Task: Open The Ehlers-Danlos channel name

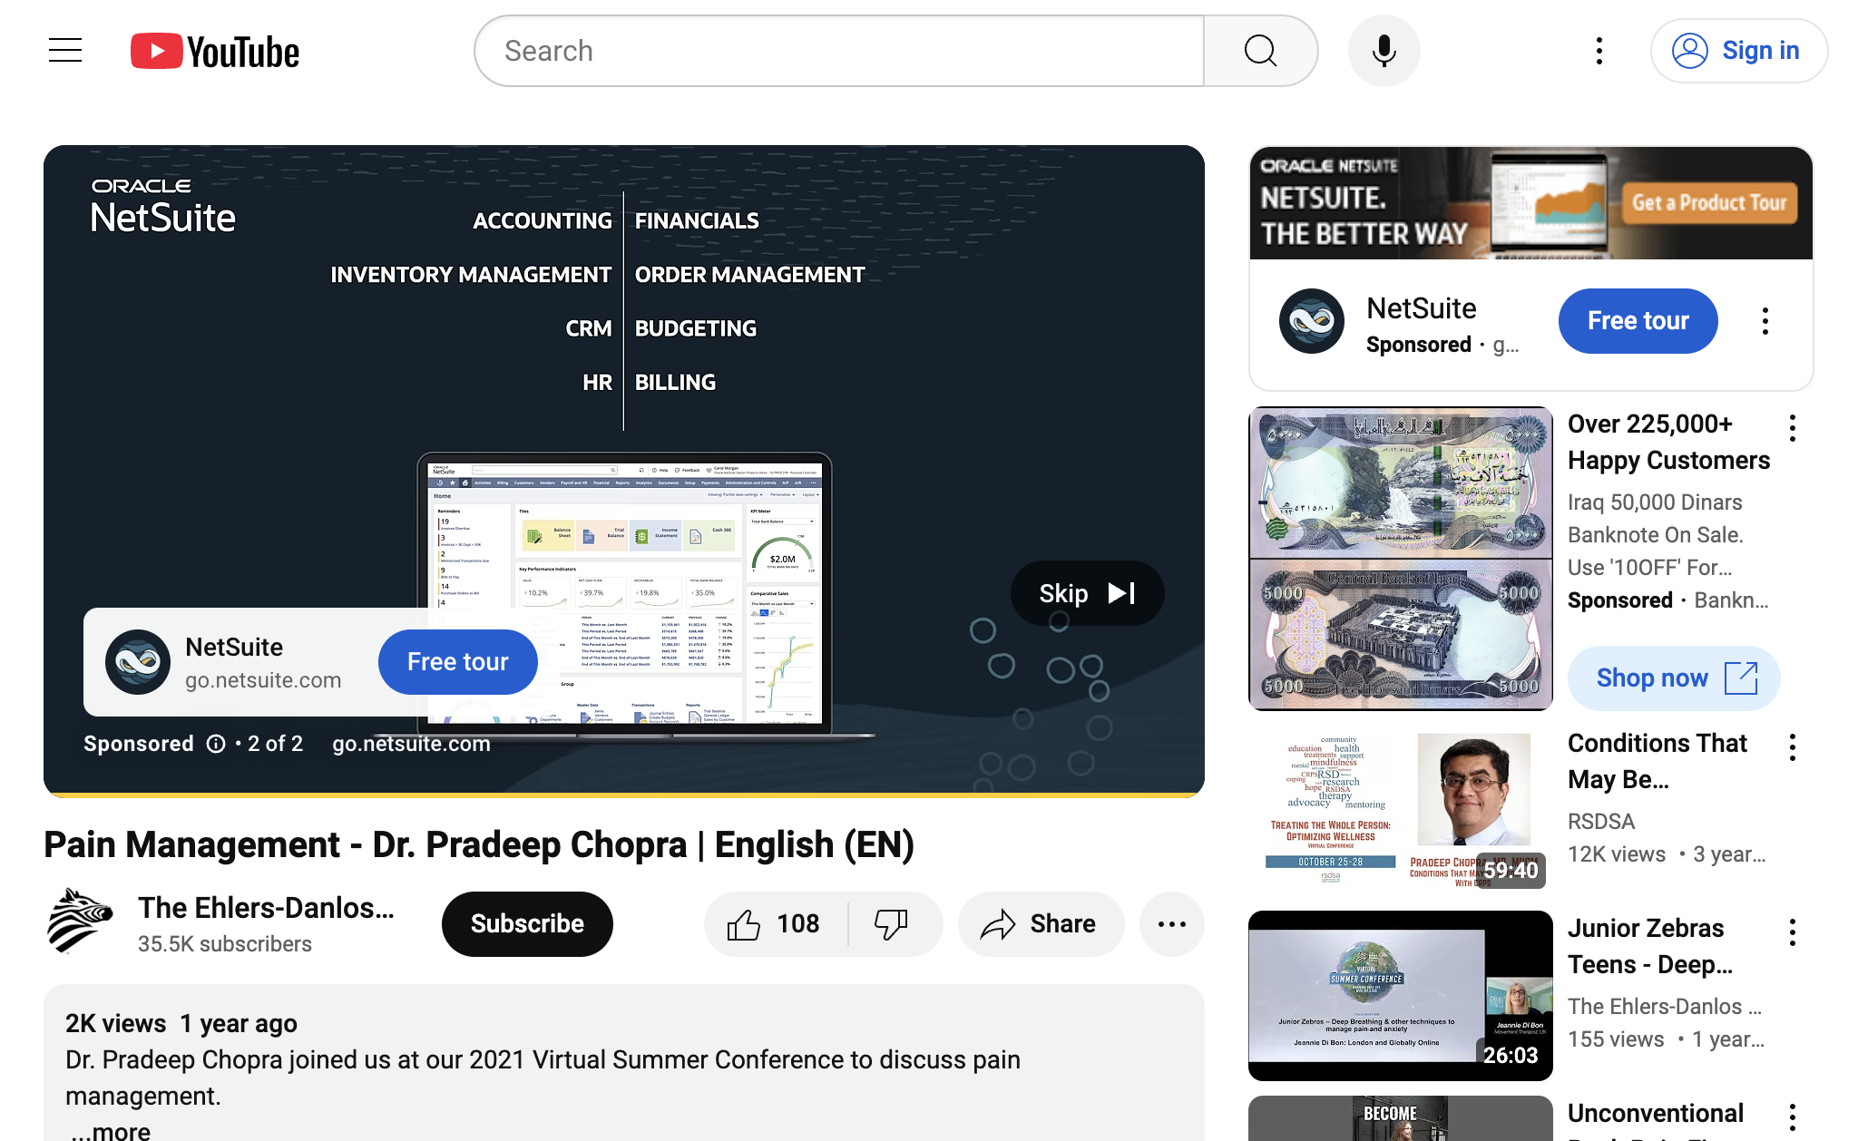Action: (266, 908)
